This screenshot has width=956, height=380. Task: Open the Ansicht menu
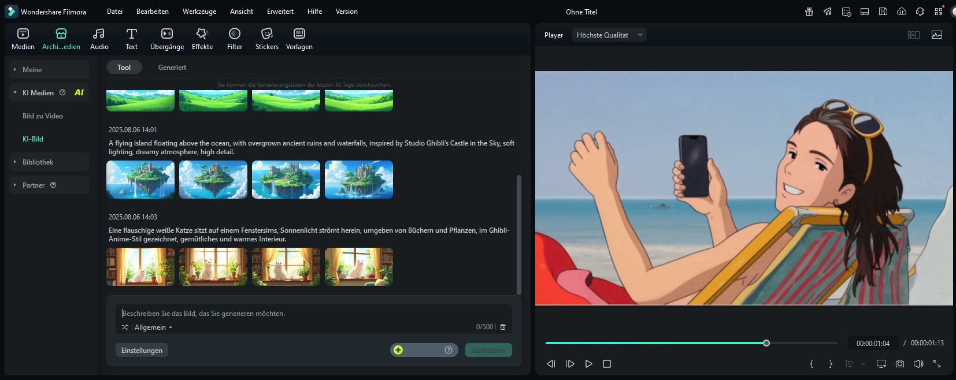pos(242,12)
